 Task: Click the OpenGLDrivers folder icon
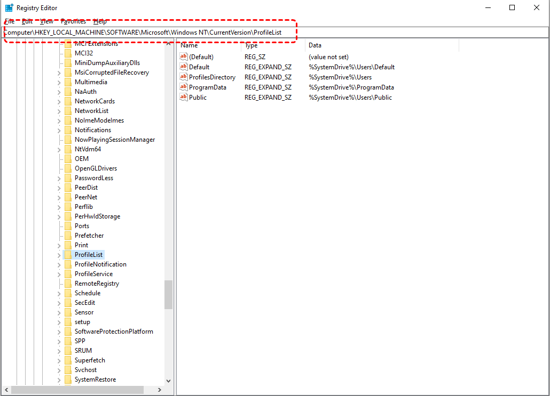(68, 168)
